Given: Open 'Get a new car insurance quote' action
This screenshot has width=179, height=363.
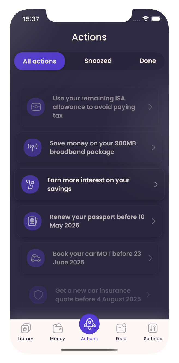Looking at the screenshot, I should (x=98, y=295).
